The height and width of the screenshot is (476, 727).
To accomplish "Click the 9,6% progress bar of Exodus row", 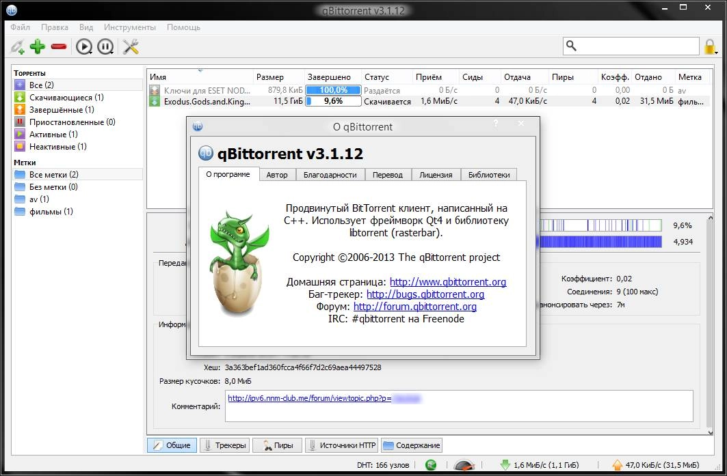I will [333, 101].
